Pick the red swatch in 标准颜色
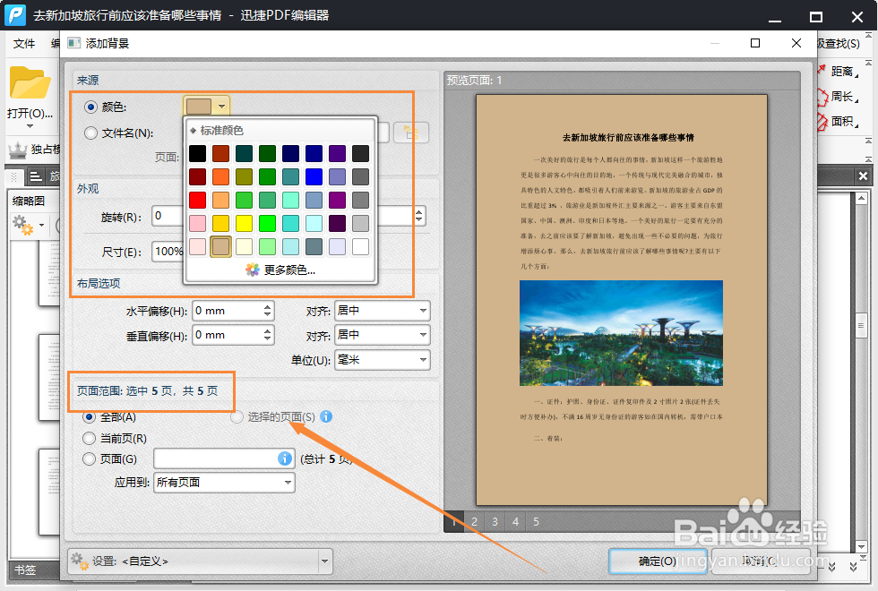878x591 pixels. (199, 199)
